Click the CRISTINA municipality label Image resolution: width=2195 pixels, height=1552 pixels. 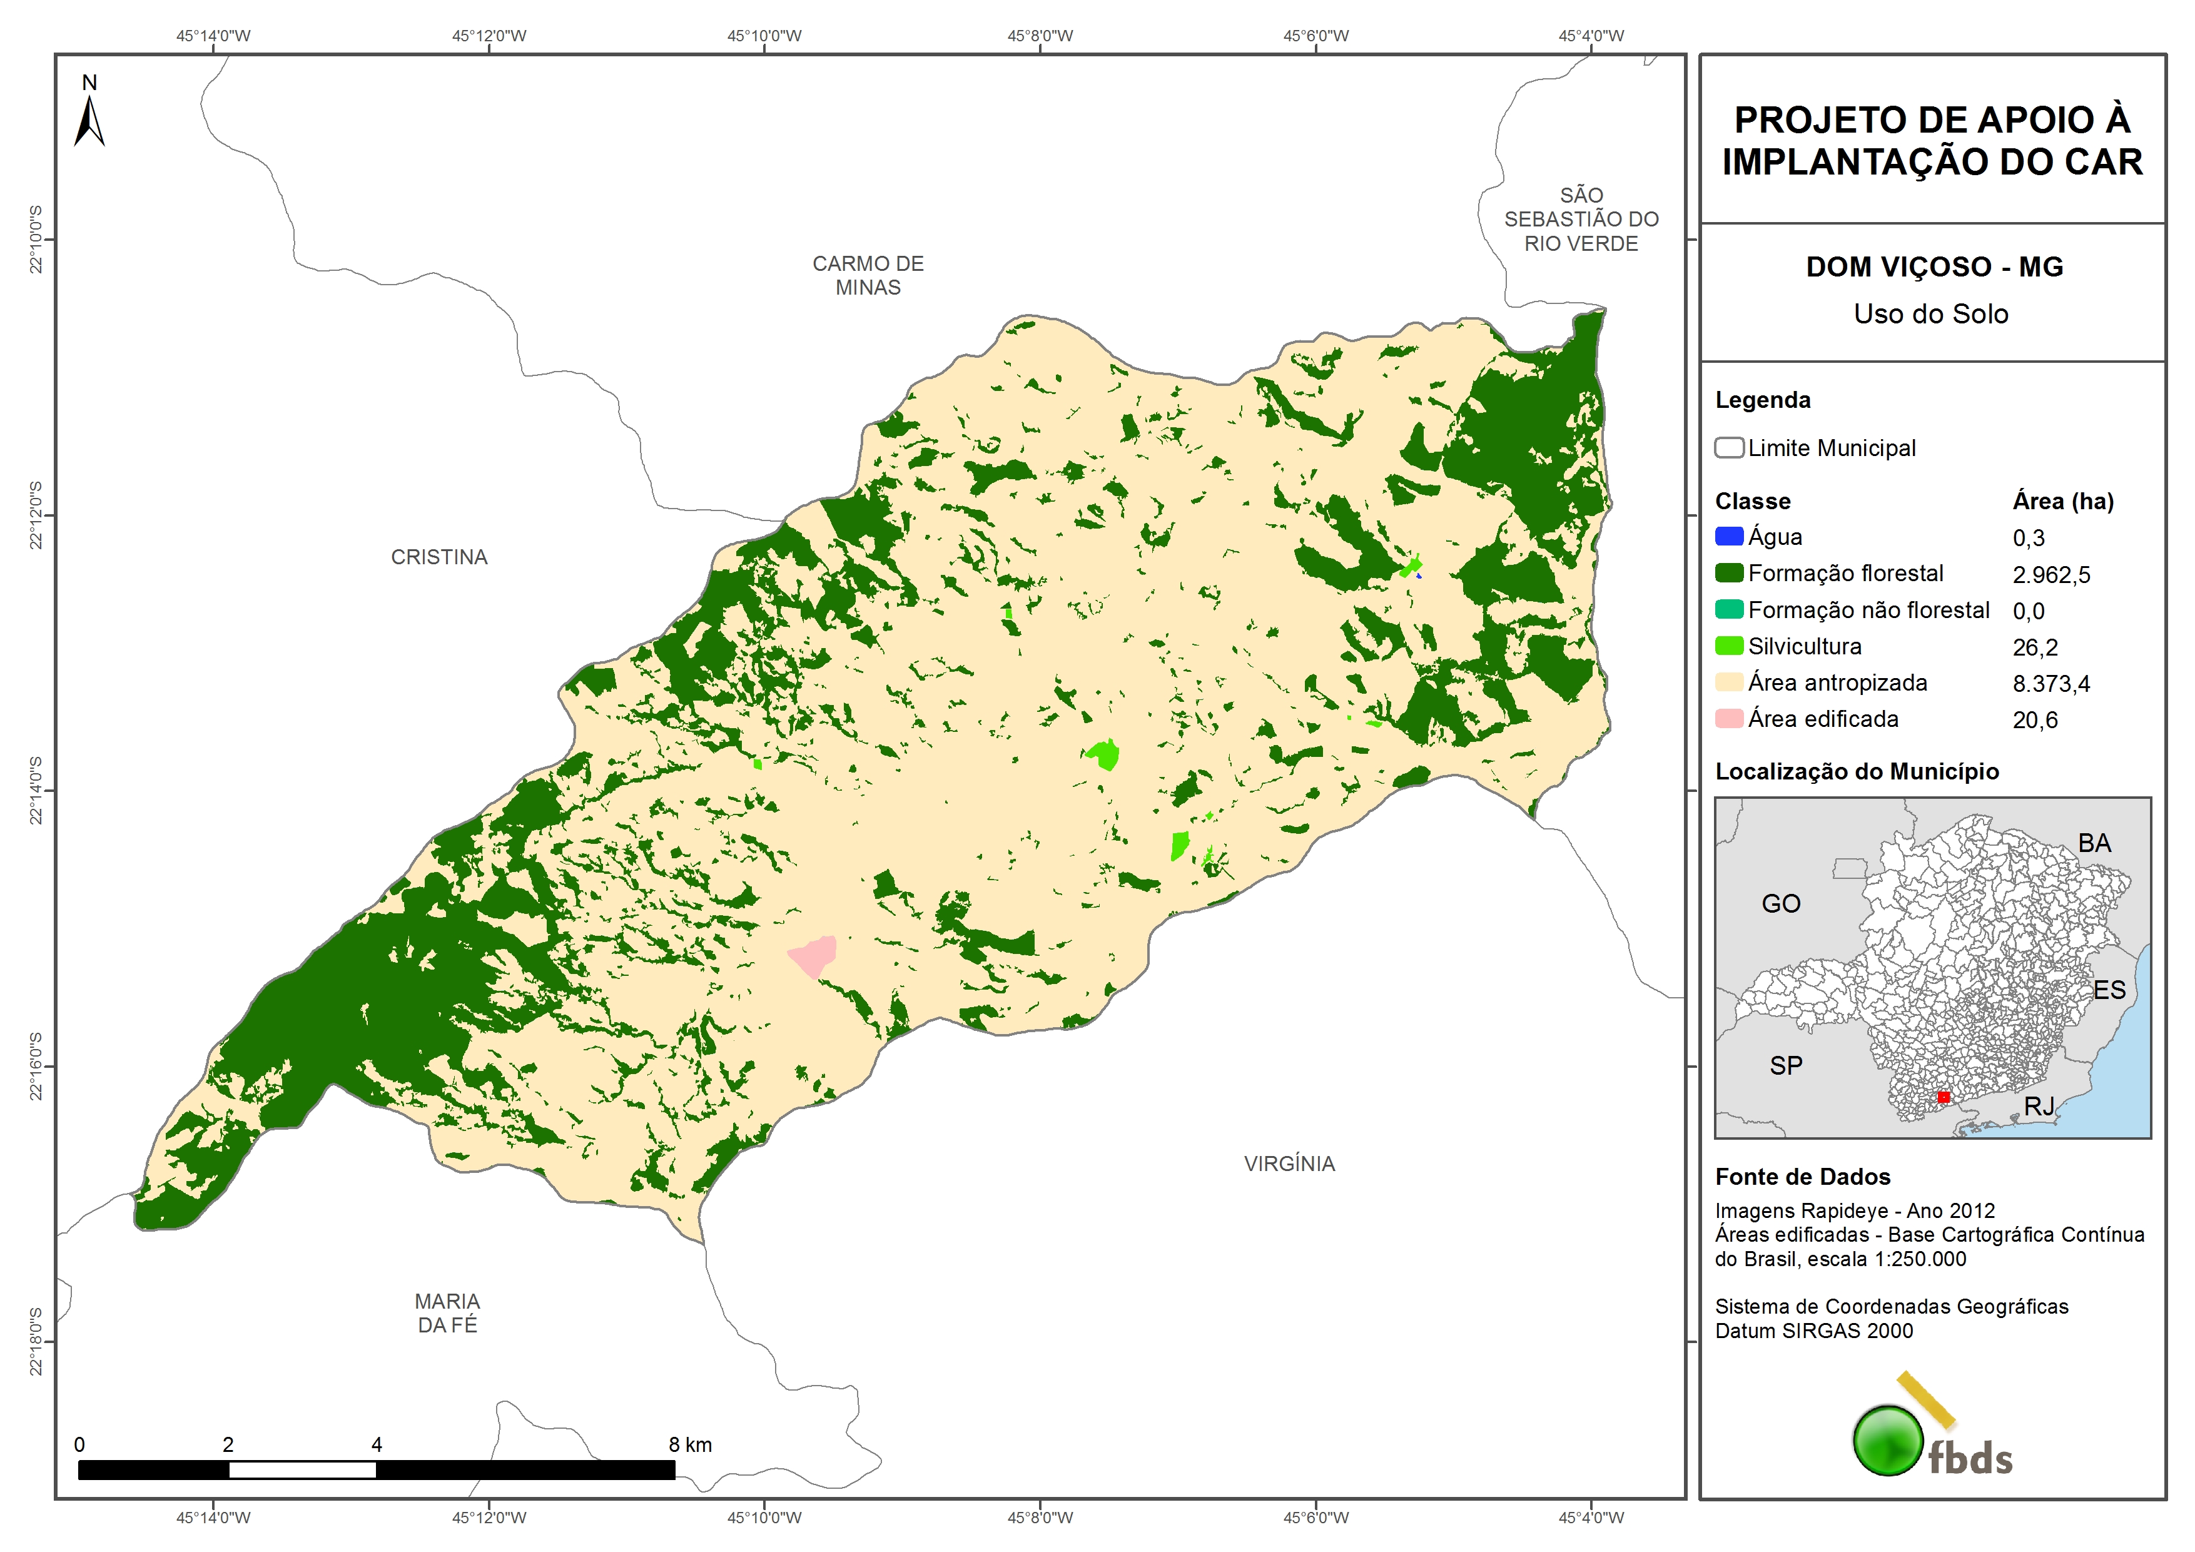438,557
